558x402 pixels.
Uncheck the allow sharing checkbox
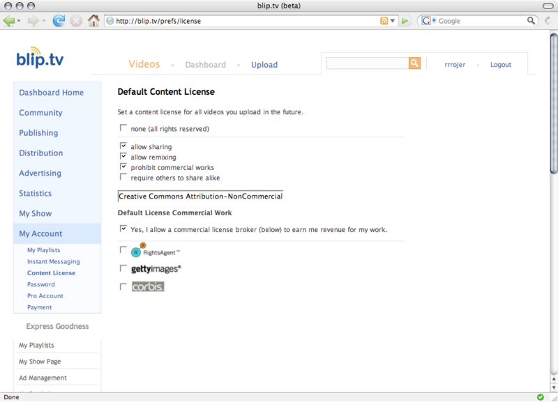123,146
